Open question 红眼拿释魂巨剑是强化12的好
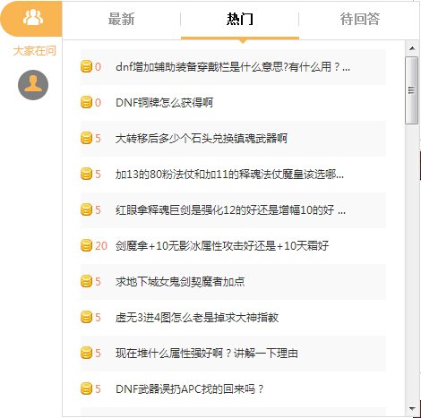Screen dimensions: 421x418 [230, 210]
